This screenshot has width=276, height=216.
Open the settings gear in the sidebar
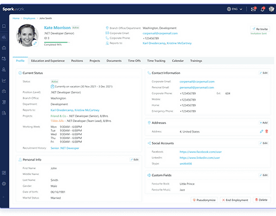4,184
